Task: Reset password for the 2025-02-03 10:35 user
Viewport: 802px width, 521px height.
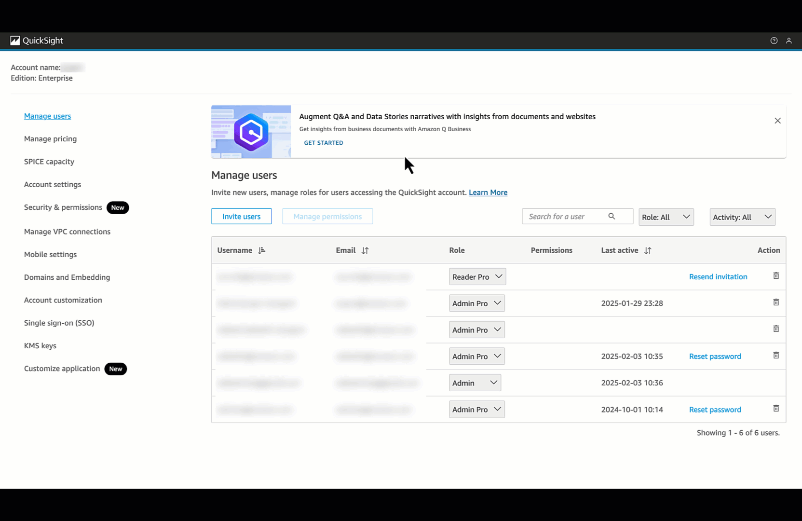Action: [x=715, y=356]
